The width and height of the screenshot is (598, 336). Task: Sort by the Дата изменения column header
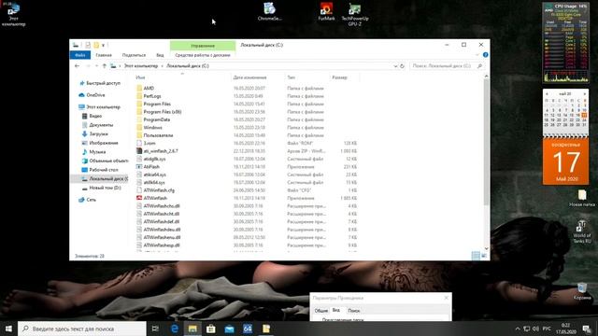point(249,77)
